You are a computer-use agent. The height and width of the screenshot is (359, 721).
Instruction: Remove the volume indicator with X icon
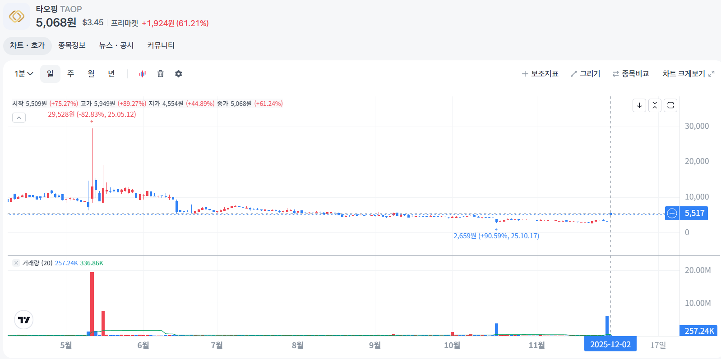pos(16,263)
